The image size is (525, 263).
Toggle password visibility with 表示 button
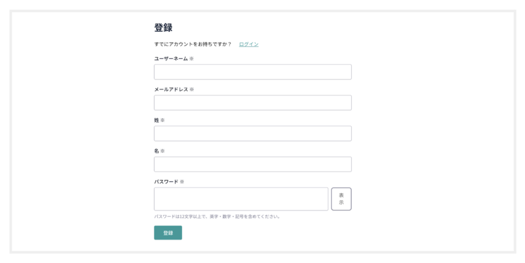(341, 199)
